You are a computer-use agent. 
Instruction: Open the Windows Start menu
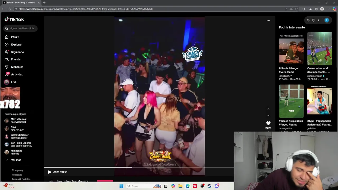121,186
